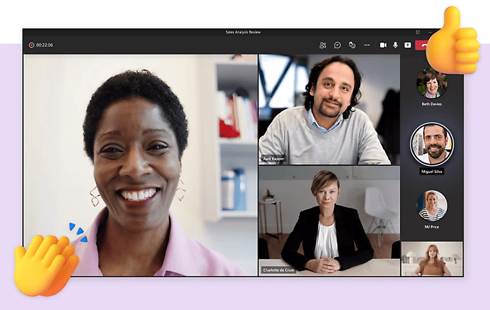Image resolution: width=490 pixels, height=310 pixels.
Task: Click the self-view video thumbnail
Action: click(431, 259)
